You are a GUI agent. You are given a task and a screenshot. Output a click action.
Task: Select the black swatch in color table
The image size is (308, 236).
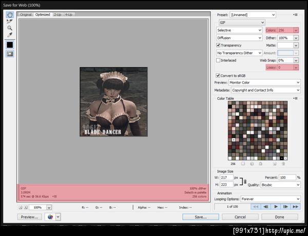282,158
